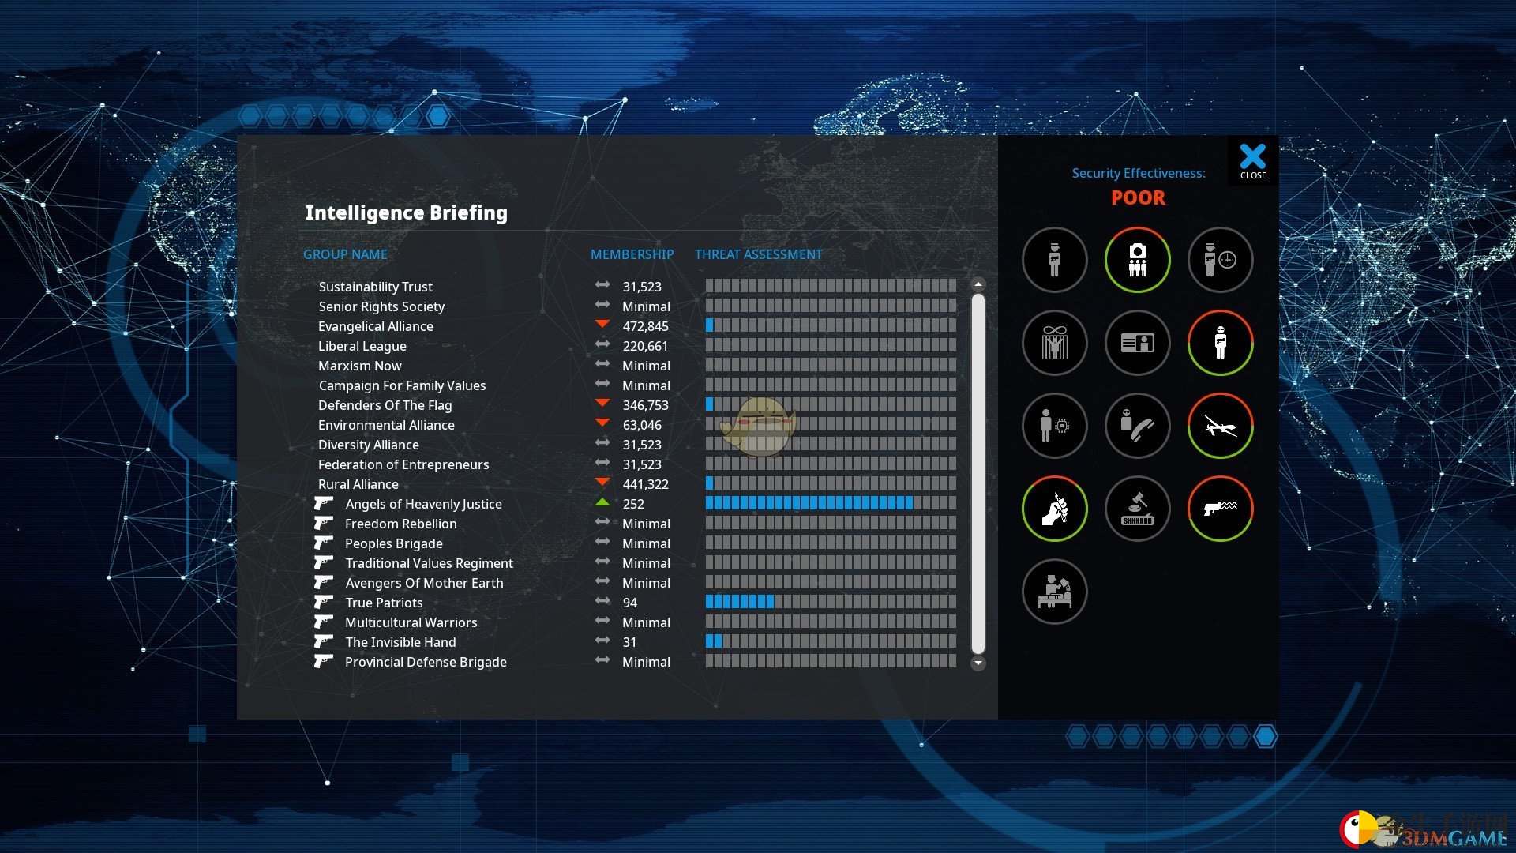Viewport: 1516px width, 853px height.
Task: Click scroll-down arrow of group list
Action: pyautogui.click(x=978, y=663)
